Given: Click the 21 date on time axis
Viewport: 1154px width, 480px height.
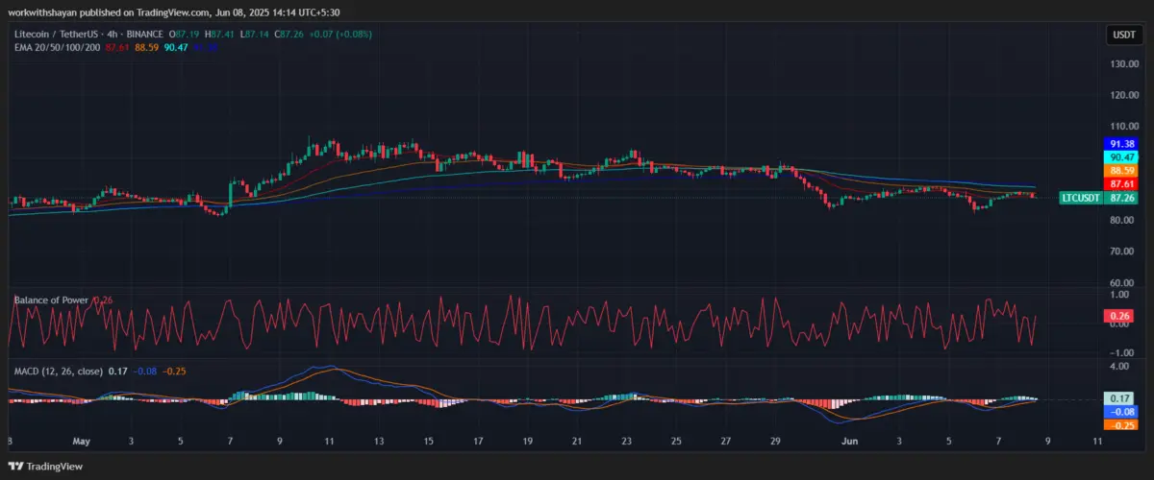Looking at the screenshot, I should [x=577, y=442].
